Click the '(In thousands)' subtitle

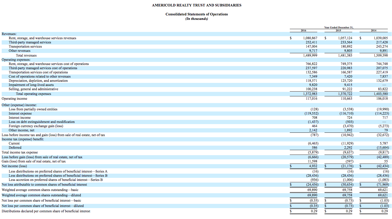tap(197, 19)
